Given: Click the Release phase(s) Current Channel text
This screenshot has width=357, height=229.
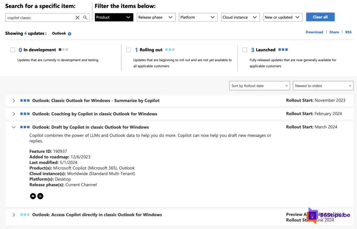Looking at the screenshot, I should [x=63, y=185].
